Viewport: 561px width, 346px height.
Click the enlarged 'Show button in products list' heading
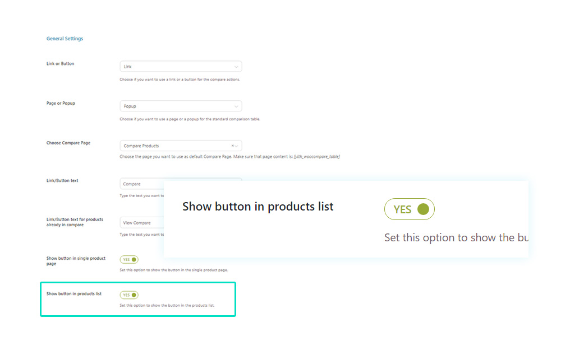(258, 207)
